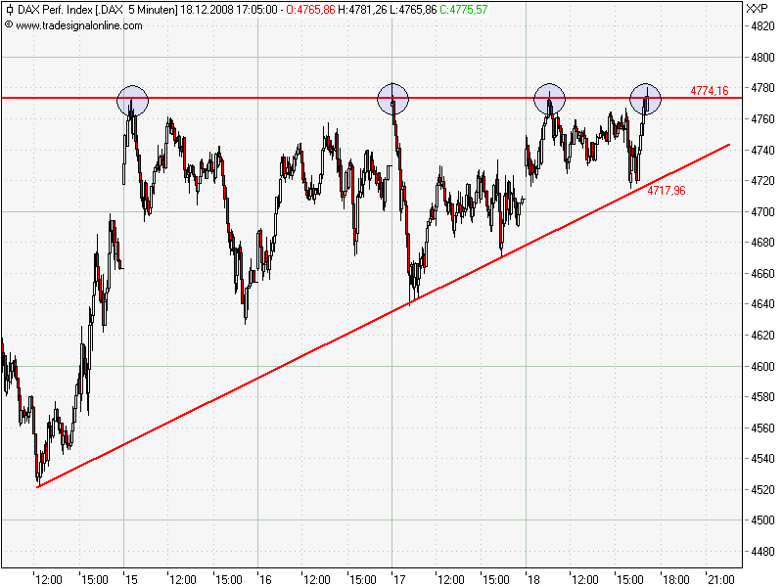Select the circled resistance touch near Dec 17
Viewport: 783px width, 587px height.
point(394,98)
